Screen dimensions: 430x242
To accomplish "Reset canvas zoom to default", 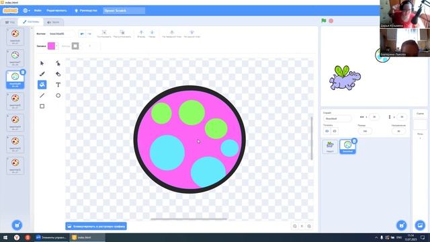I will click(x=302, y=226).
